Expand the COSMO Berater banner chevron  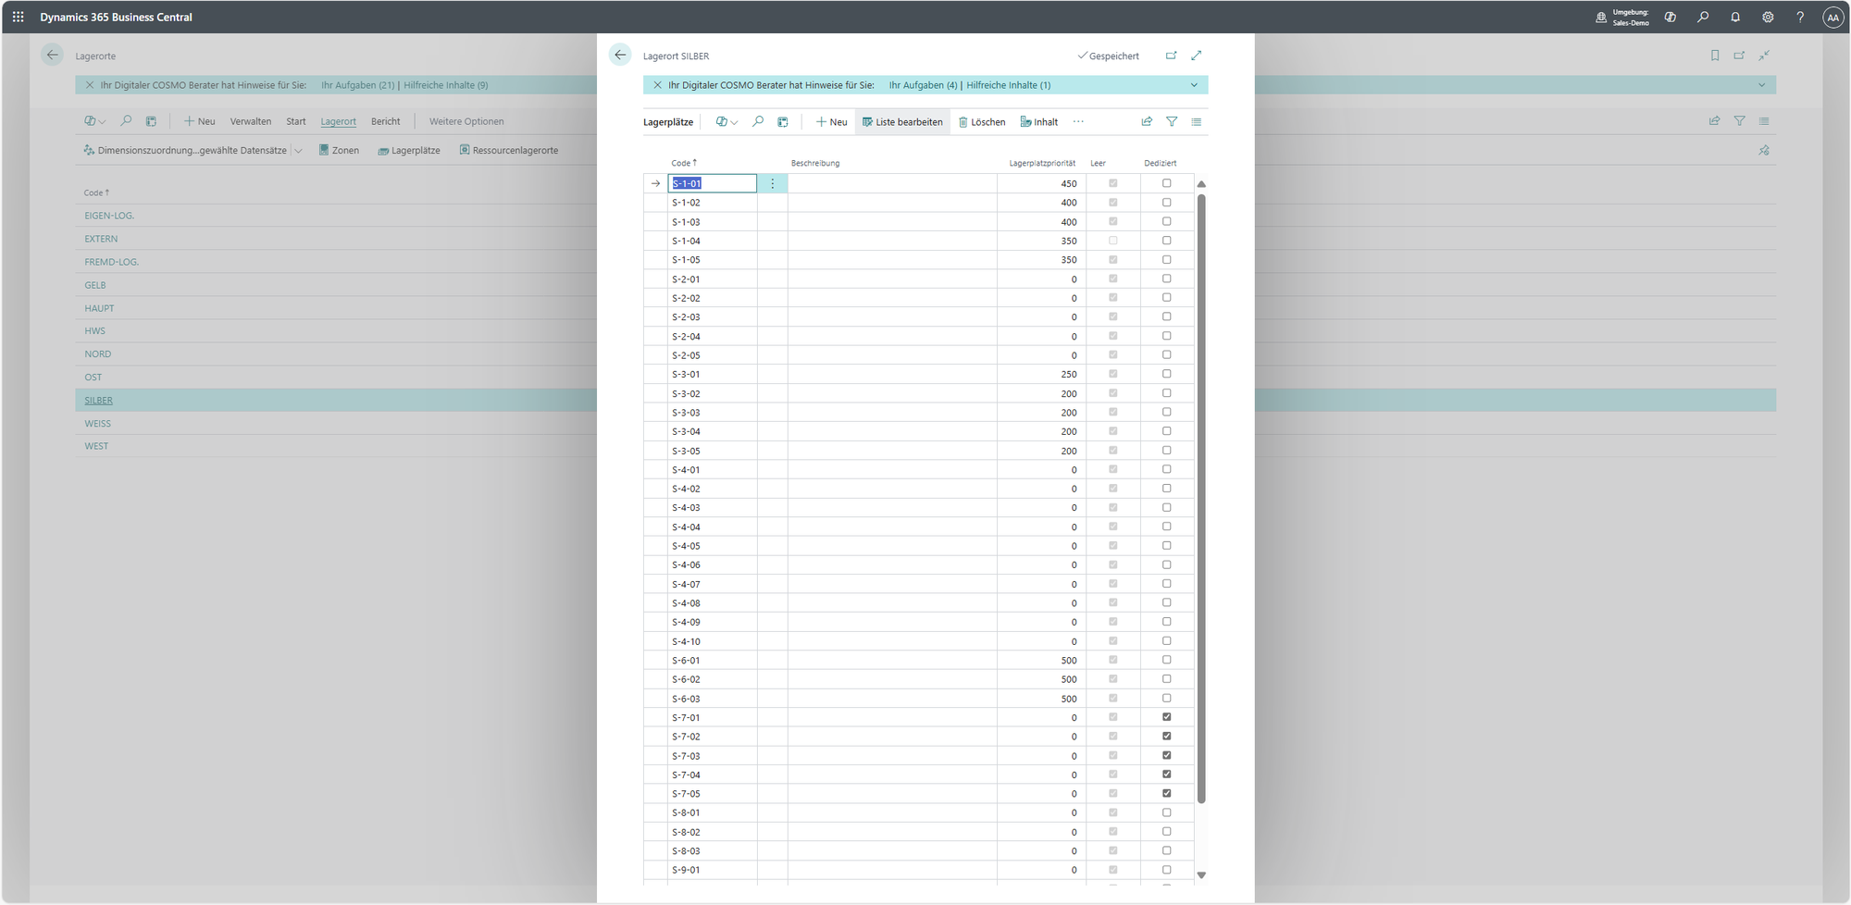click(1194, 85)
